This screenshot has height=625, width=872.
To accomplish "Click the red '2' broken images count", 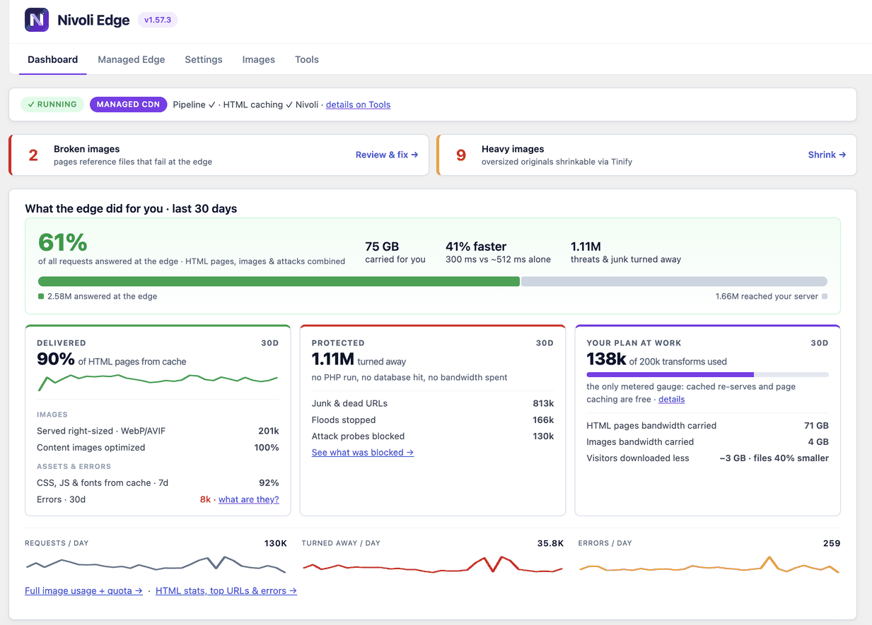I will (33, 155).
